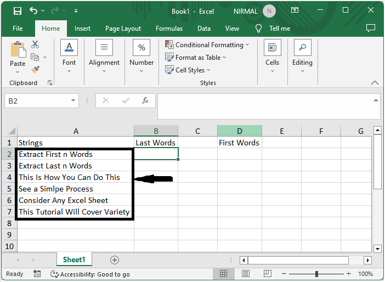Screen dimensions: 385x282
Task: Expand the Cells group
Action: pyautogui.click(x=272, y=56)
